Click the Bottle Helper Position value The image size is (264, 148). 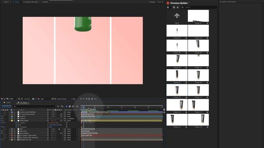click(53, 123)
